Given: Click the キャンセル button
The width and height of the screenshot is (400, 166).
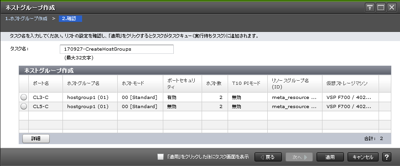Looking at the screenshot, I should pos(363,157).
